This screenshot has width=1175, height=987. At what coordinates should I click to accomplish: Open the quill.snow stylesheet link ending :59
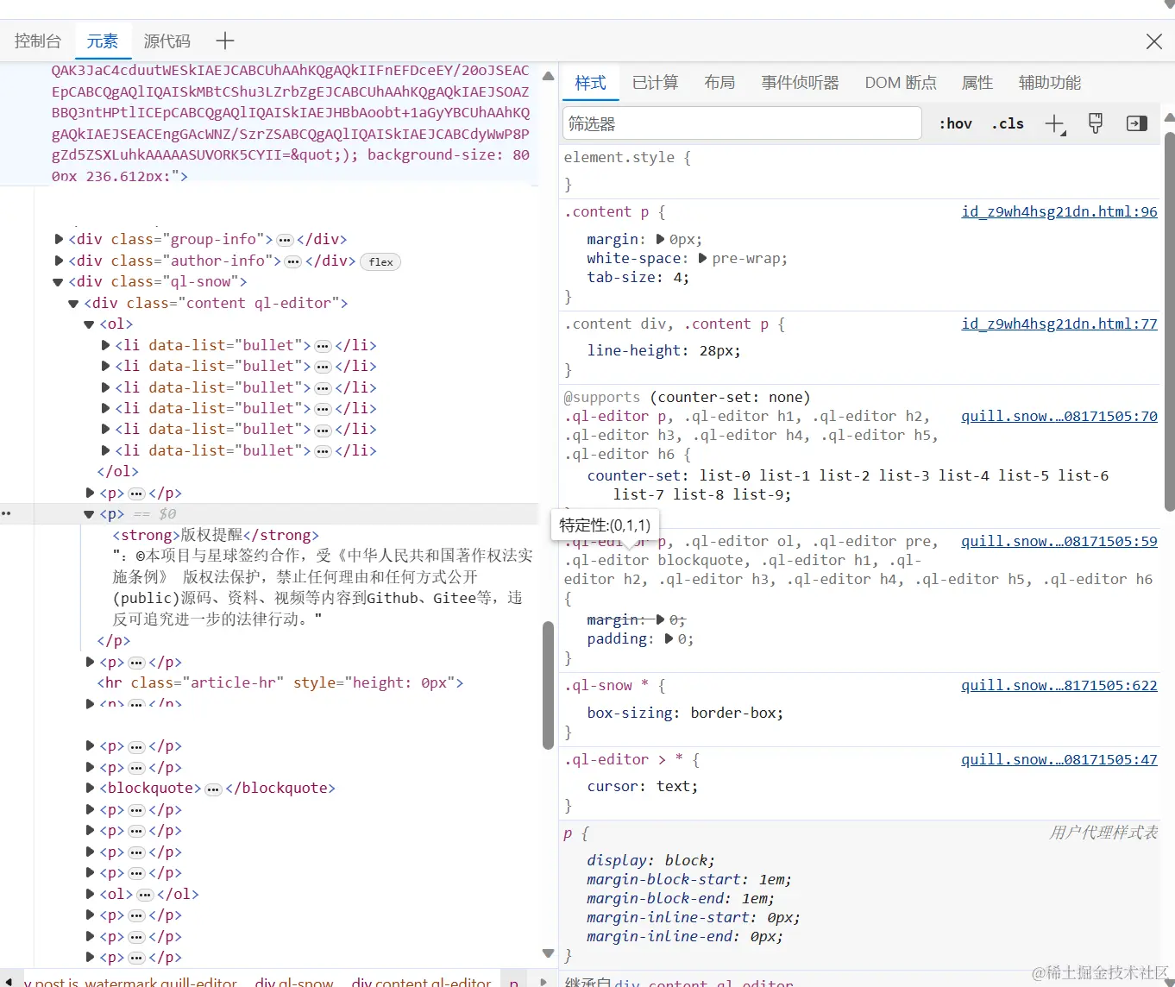tap(1059, 542)
